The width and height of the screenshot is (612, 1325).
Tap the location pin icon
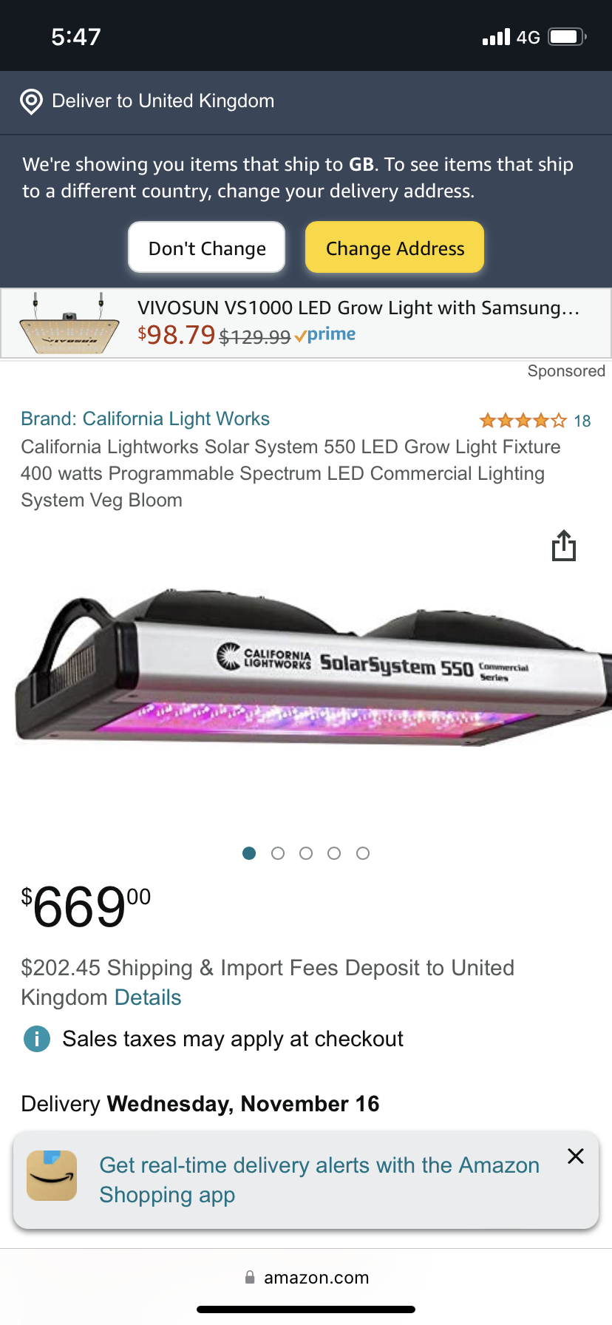point(31,101)
